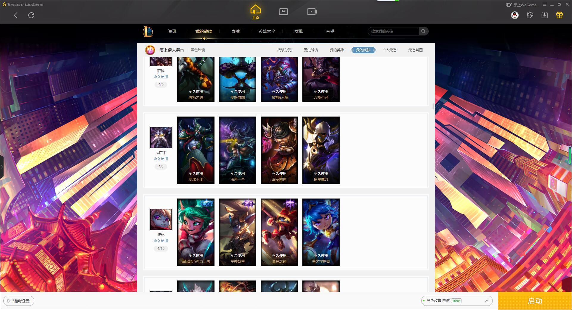Open the 寒冰王座 skin card

[196, 150]
